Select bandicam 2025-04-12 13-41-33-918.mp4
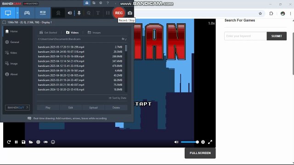The width and height of the screenshot is (294, 165). (x=80, y=66)
